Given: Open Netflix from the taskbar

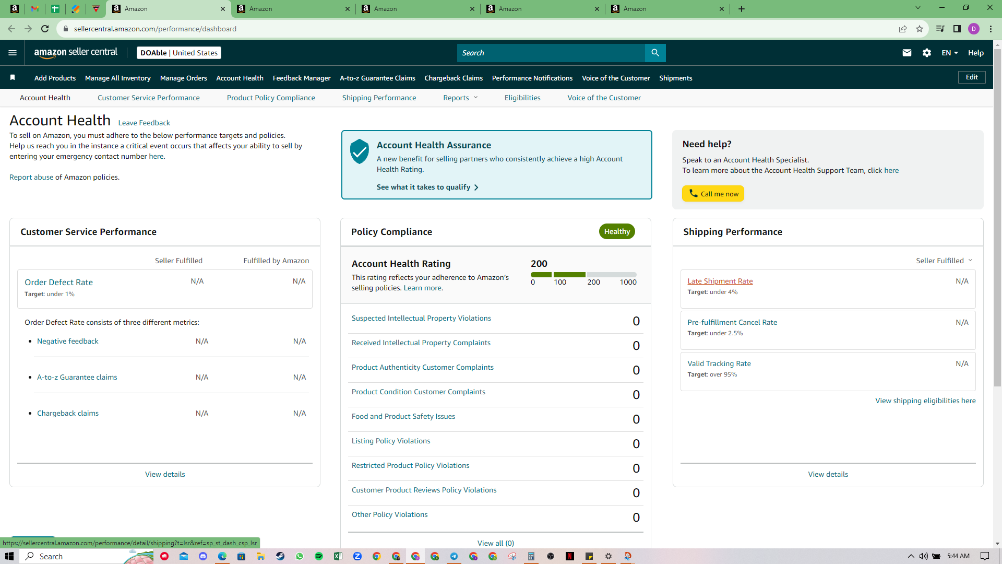Looking at the screenshot, I should point(570,556).
